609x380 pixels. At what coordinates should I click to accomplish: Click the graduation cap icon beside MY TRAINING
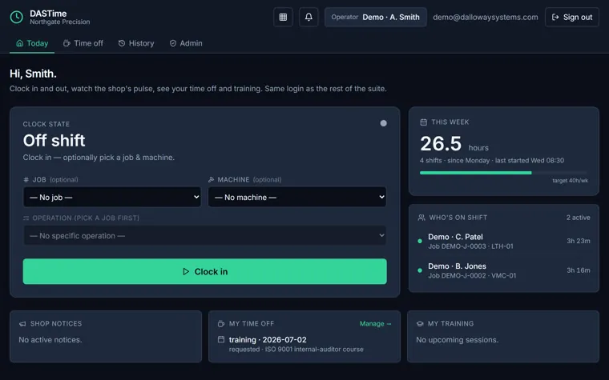pos(420,323)
